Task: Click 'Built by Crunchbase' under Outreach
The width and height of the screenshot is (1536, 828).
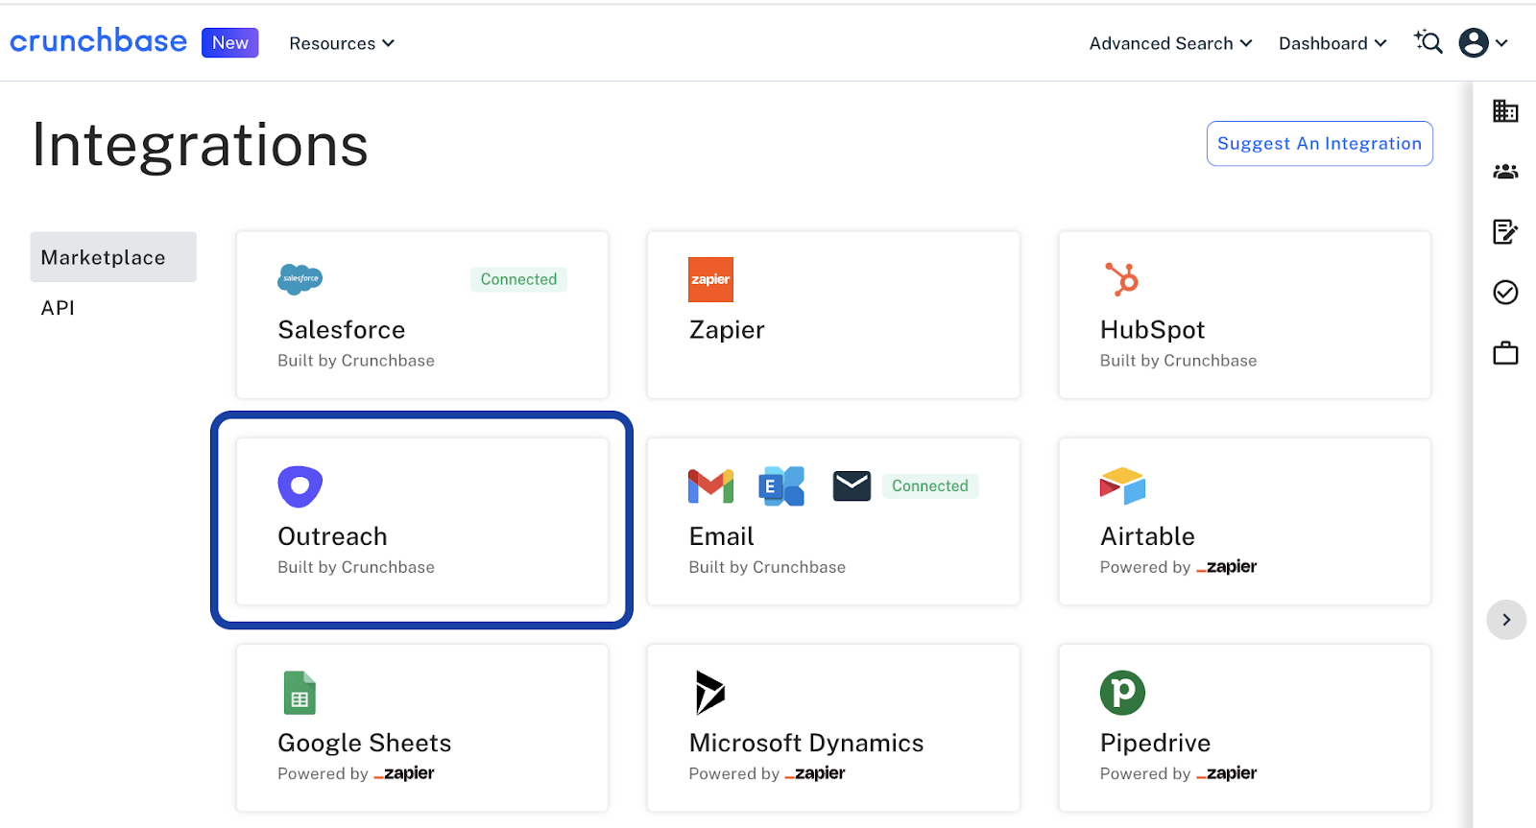Action: click(x=356, y=567)
